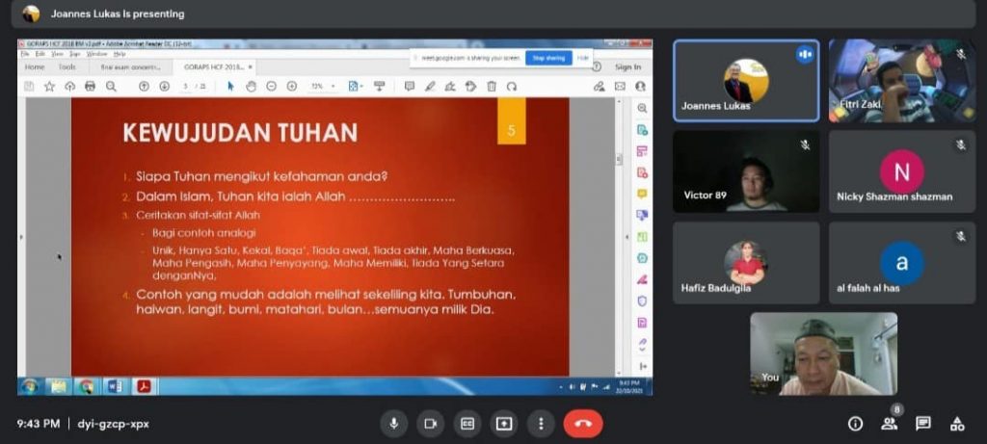Click the zoom out minus icon
987x444 pixels.
pyautogui.click(x=272, y=86)
